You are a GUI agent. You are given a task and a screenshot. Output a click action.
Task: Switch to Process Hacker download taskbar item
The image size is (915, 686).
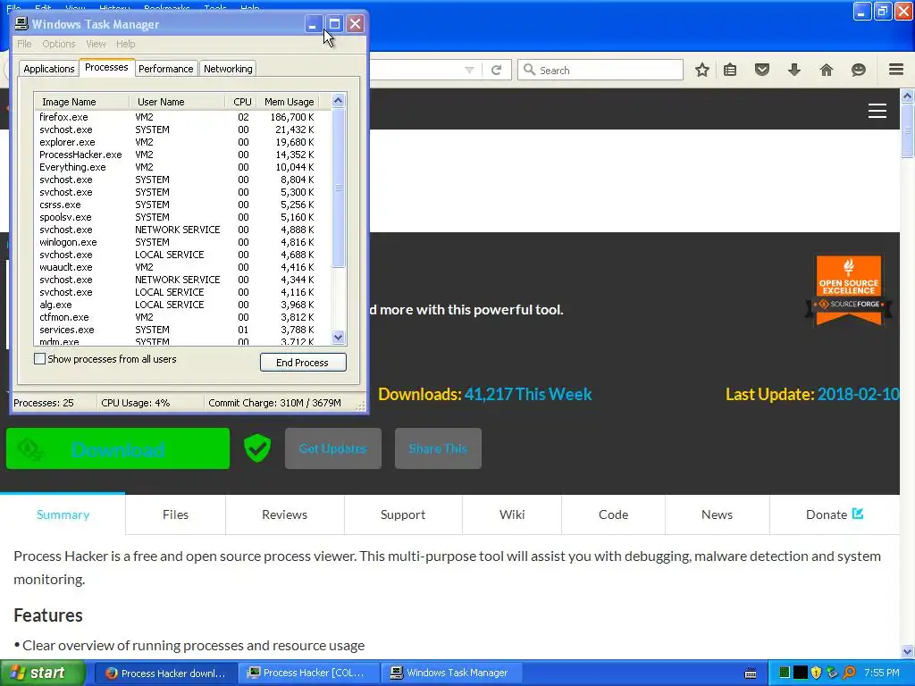165,673
